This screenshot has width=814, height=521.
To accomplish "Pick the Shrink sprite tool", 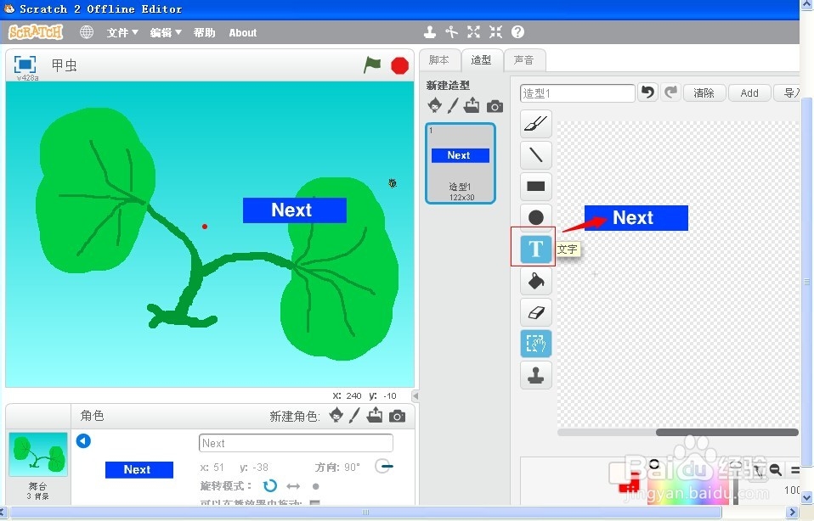I will (495, 32).
